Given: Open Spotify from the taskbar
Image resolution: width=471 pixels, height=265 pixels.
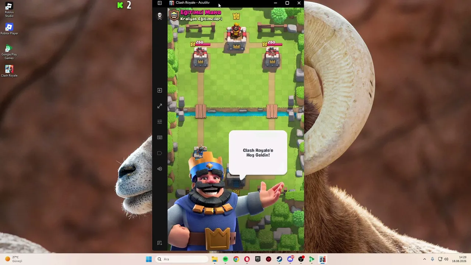Looking at the screenshot, I should [x=225, y=259].
